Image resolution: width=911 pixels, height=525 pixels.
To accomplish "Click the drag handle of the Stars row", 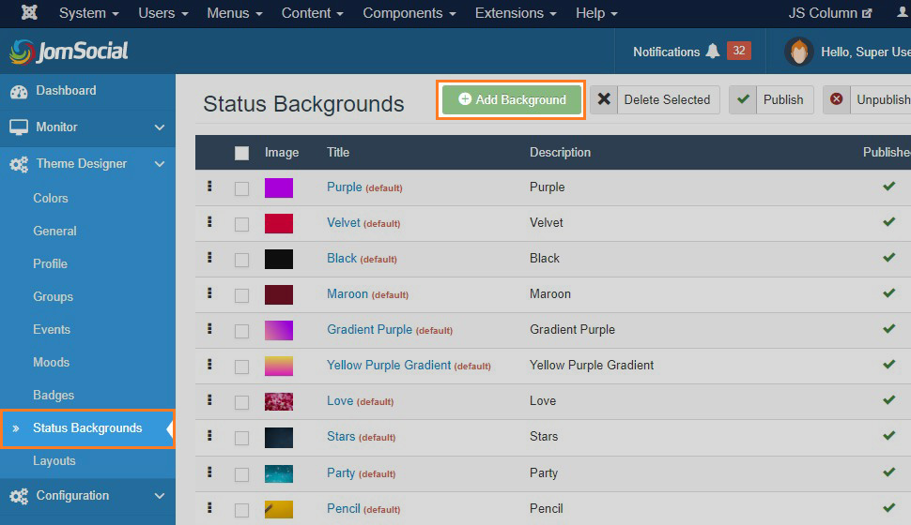I will click(209, 436).
